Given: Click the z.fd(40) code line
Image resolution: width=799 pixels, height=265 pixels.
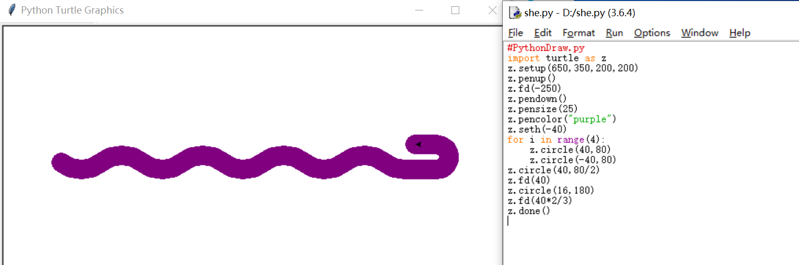Looking at the screenshot, I should [529, 180].
